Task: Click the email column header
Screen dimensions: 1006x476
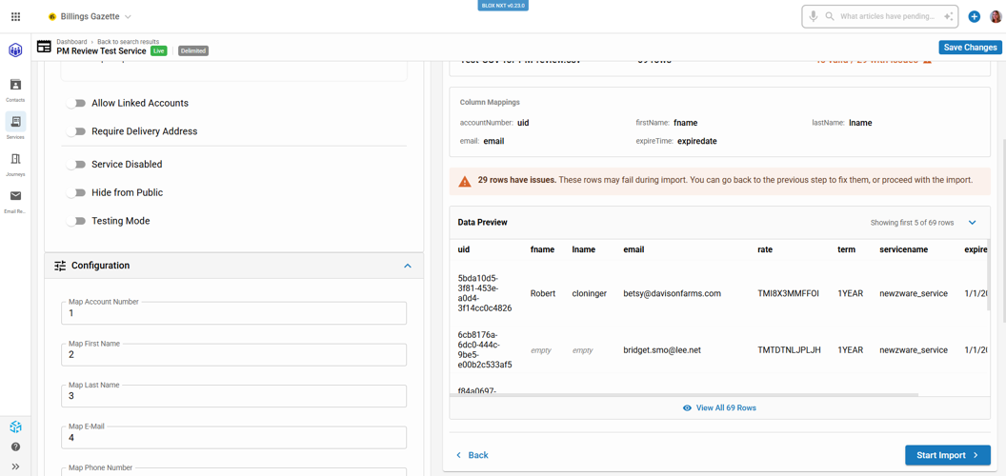Action: [634, 249]
